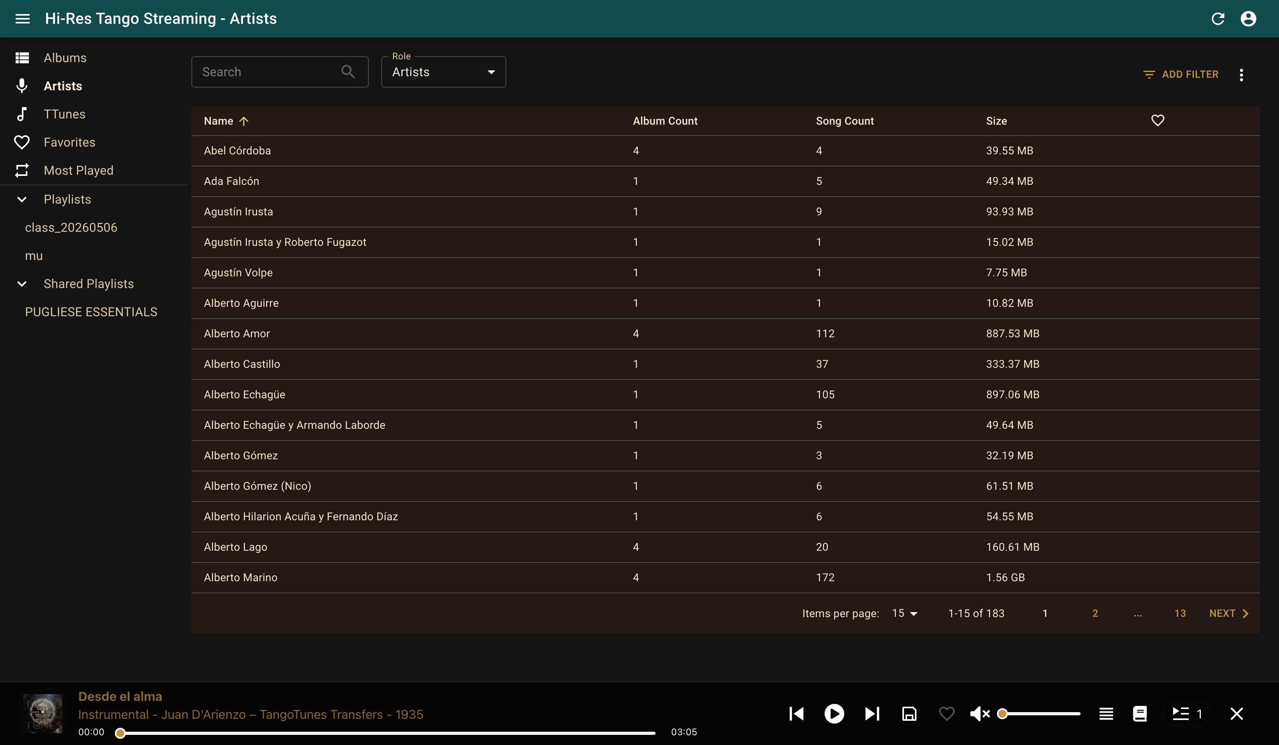Click the Favorites heart icon in the sidebar
1279x745 pixels.
tap(22, 142)
